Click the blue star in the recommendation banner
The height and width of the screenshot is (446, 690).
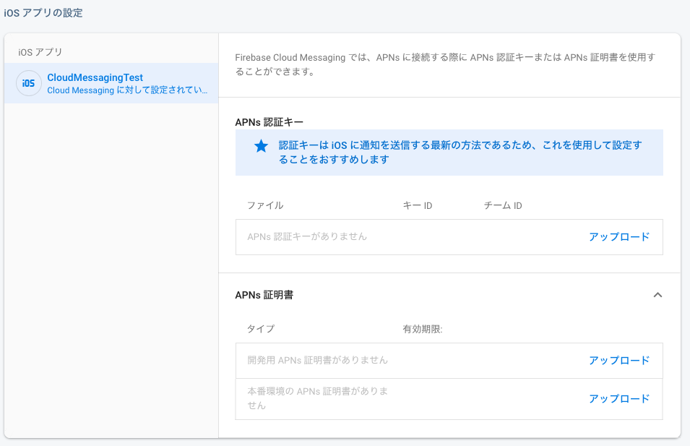tap(261, 145)
